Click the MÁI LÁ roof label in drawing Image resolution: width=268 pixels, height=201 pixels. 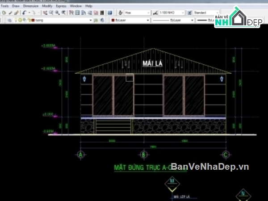pos(153,63)
